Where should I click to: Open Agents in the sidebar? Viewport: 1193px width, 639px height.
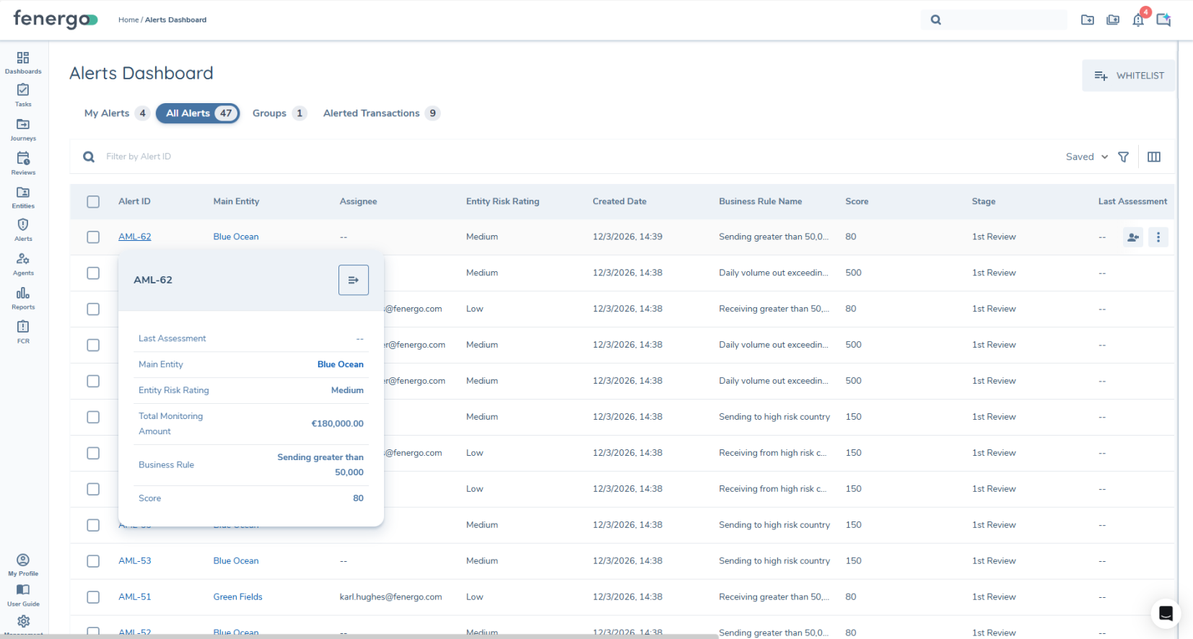click(x=23, y=263)
